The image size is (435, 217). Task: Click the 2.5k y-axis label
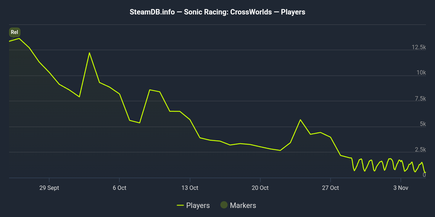(x=420, y=149)
